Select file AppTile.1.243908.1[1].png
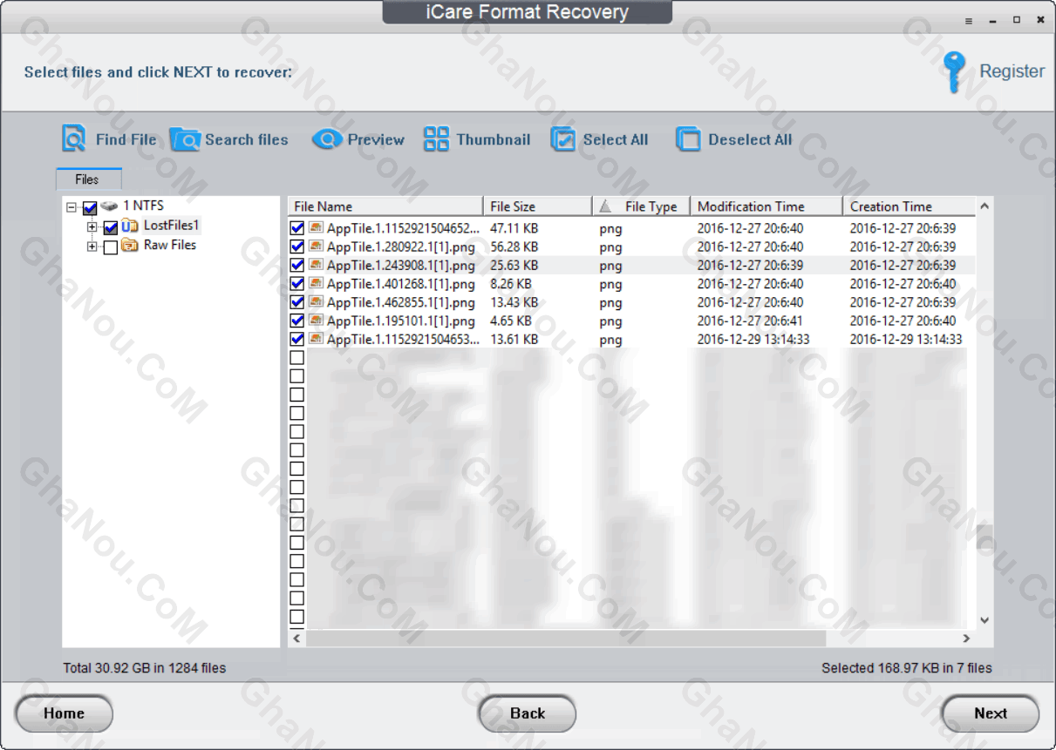The image size is (1056, 750). coord(401,265)
